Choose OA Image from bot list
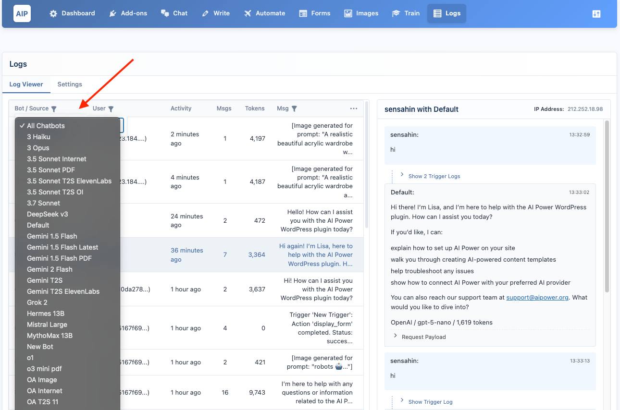 (67, 380)
